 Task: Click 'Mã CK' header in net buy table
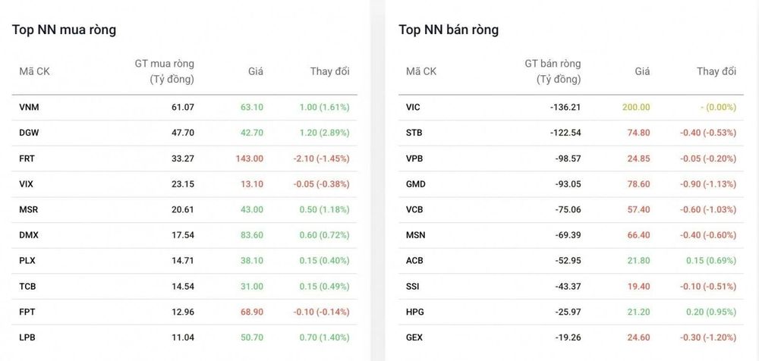pyautogui.click(x=34, y=71)
